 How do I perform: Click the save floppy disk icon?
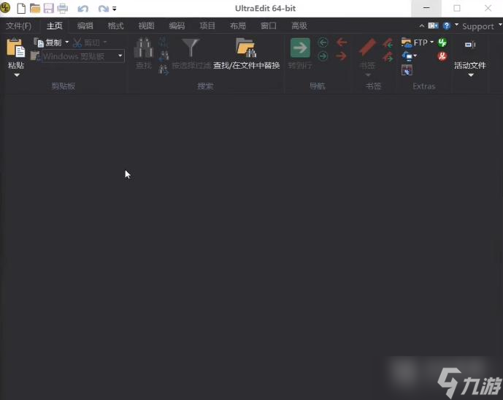tap(48, 8)
